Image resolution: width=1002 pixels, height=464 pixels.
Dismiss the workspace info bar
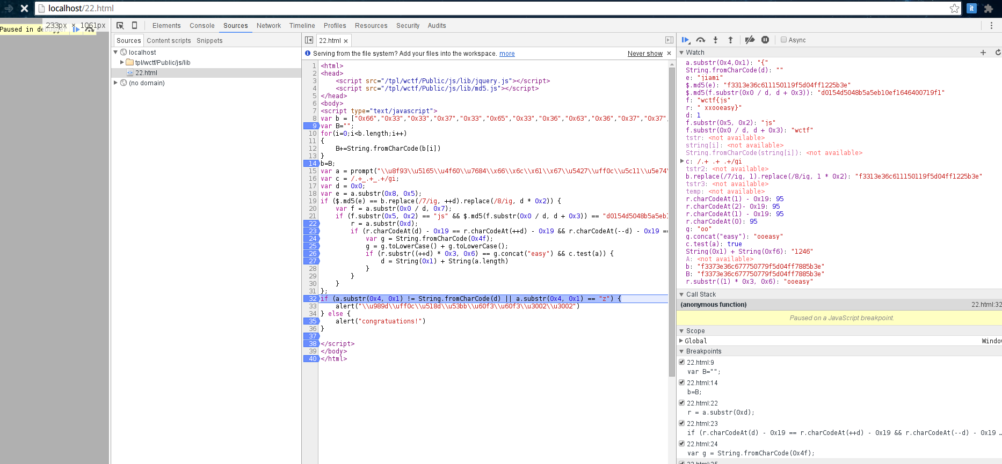669,53
